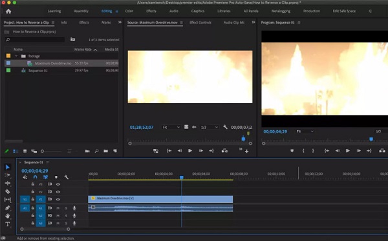The width and height of the screenshot is (388, 241).
Task: Select the Ripple Edit tool
Action: [7, 183]
